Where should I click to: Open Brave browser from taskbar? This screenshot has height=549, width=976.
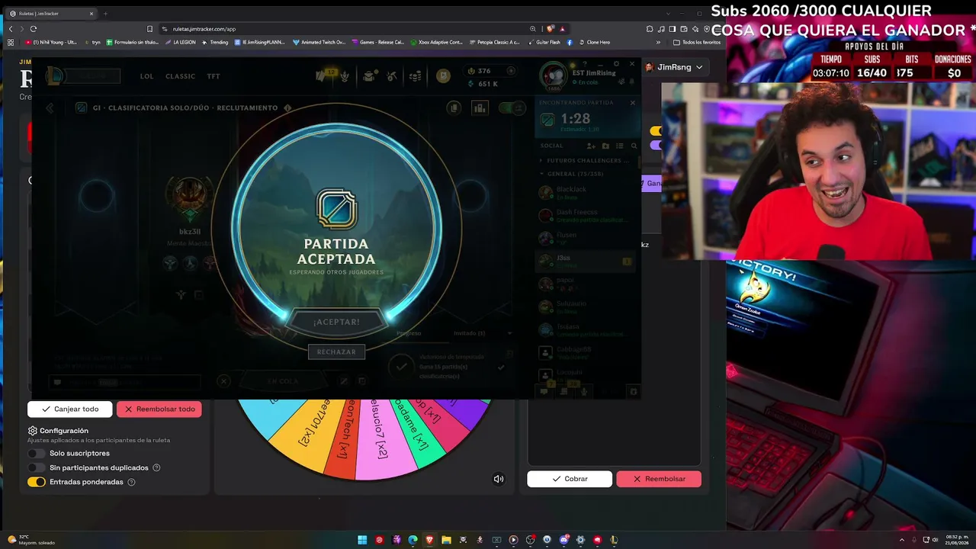pyautogui.click(x=429, y=540)
